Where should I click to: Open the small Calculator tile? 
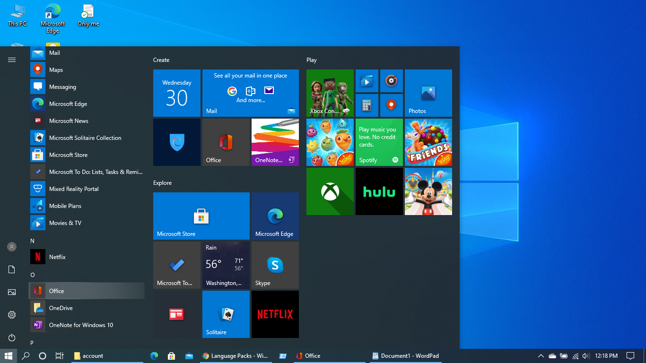point(367,105)
